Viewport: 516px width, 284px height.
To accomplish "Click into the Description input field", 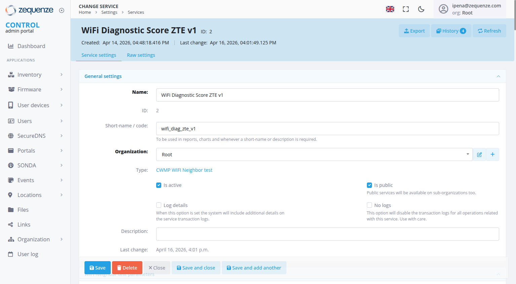I will coord(327,234).
